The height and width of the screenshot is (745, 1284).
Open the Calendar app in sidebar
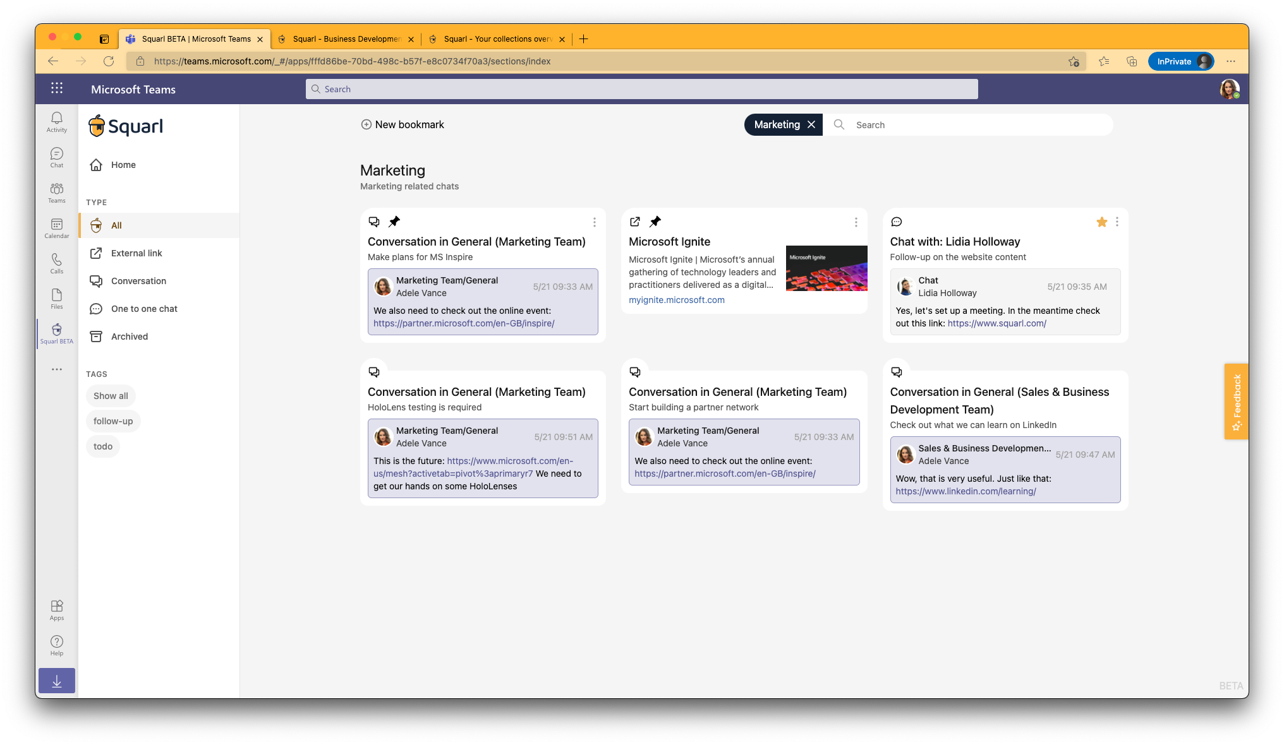point(57,228)
